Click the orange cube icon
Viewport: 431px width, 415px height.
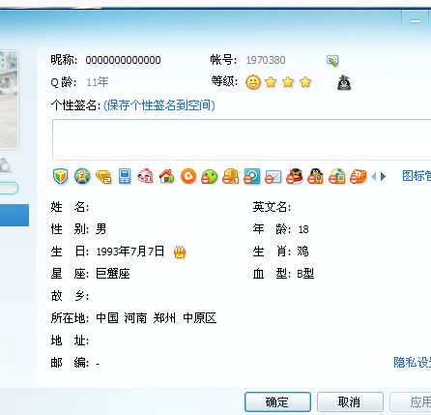359,176
